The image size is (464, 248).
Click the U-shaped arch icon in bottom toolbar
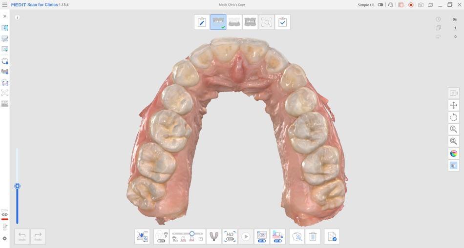tap(214, 236)
